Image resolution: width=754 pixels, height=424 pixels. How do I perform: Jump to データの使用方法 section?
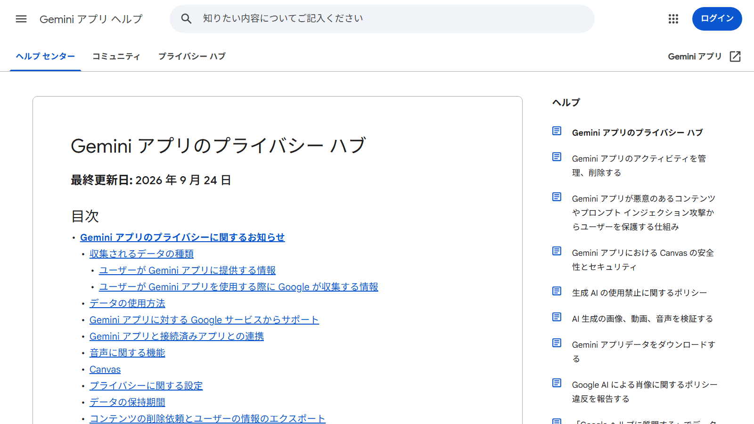127,303
